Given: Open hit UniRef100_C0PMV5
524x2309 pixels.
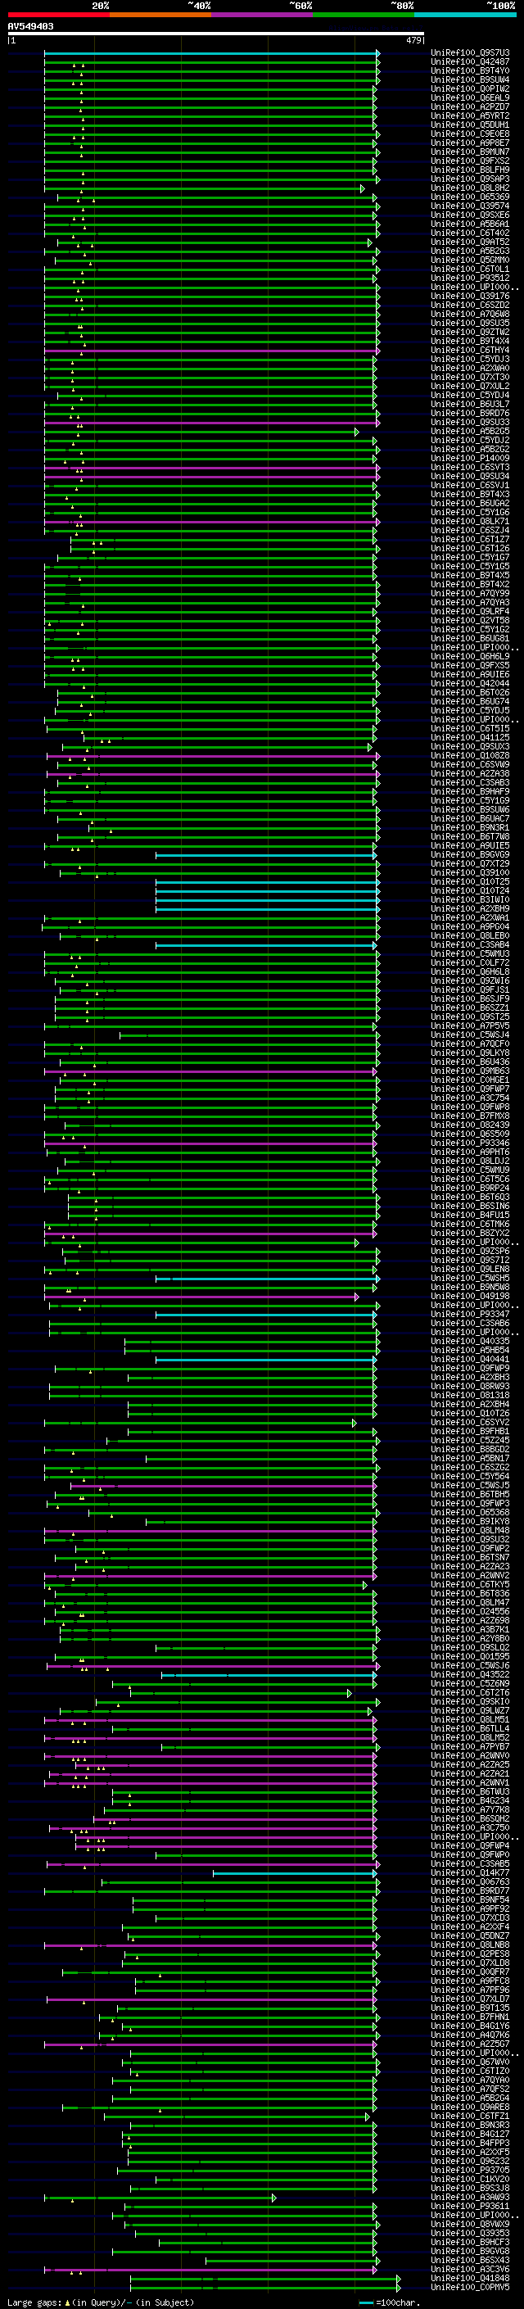Looking at the screenshot, I should pyautogui.click(x=470, y=2289).
